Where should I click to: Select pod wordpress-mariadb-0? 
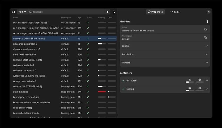(65, 81)
